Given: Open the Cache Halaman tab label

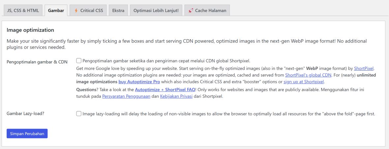Looking at the screenshot, I should pyautogui.click(x=211, y=11).
